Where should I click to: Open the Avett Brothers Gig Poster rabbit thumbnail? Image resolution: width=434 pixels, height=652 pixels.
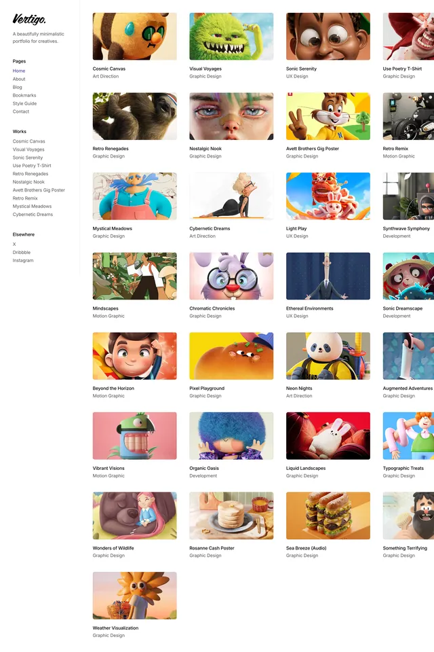click(x=328, y=116)
